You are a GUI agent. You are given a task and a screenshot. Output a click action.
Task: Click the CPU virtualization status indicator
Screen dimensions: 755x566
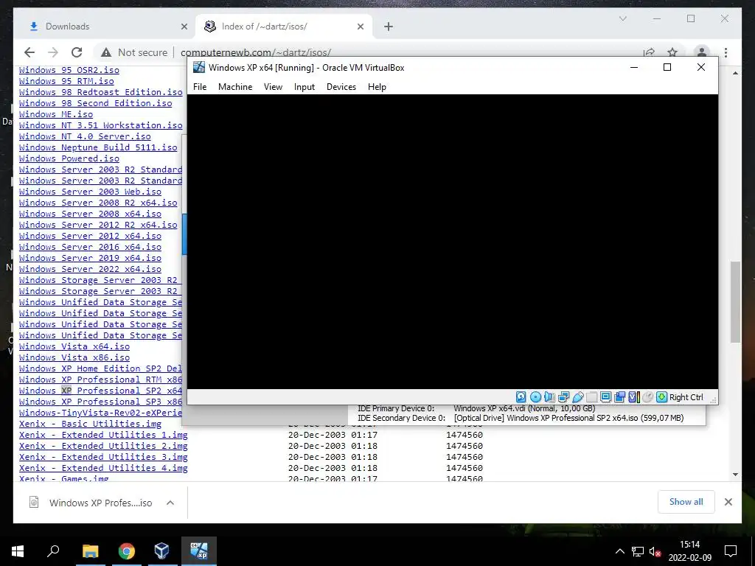click(634, 397)
